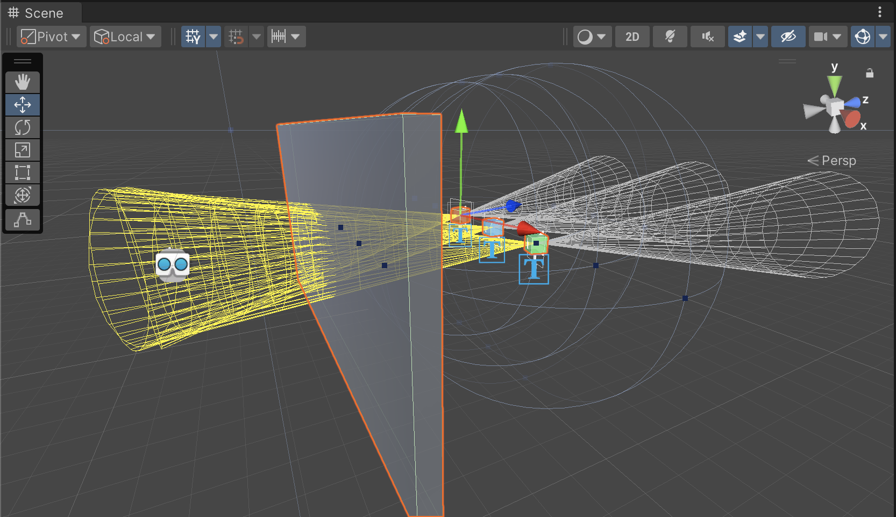Open the Local handle rotation dropdown
896x517 pixels.
point(125,37)
